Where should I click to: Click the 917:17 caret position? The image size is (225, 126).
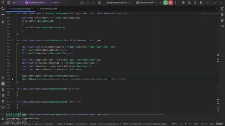tap(175, 124)
